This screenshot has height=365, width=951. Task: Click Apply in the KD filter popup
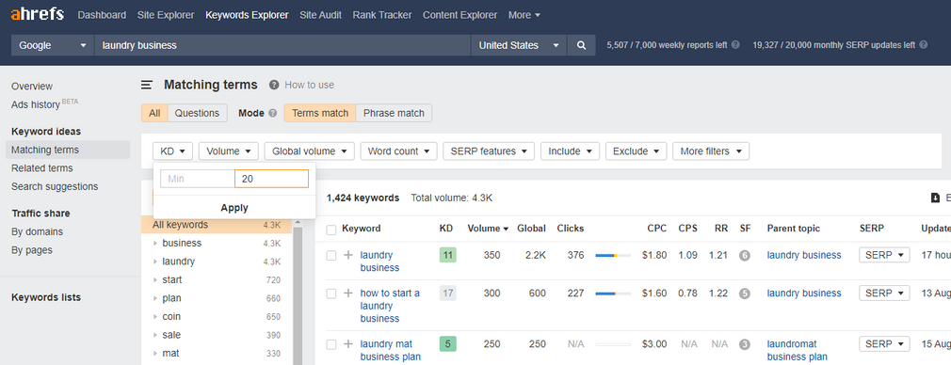pos(234,207)
